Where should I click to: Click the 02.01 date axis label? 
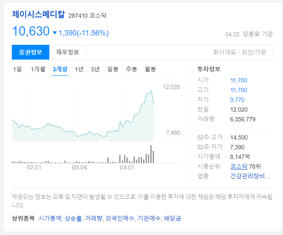tap(34, 167)
